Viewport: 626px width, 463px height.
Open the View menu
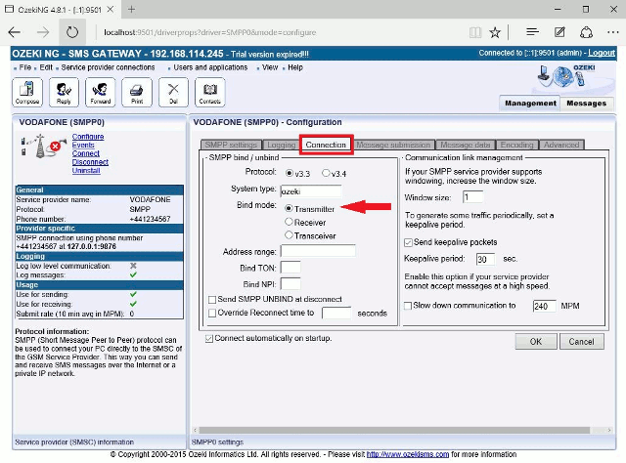coord(270,67)
